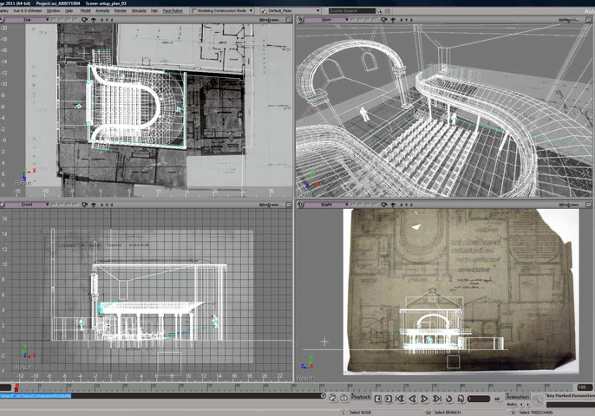This screenshot has height=416, width=595.
Task: Switch to the Animate toolbar
Action: (102, 11)
